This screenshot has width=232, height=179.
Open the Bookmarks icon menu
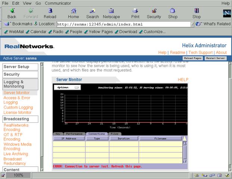(x=7, y=24)
